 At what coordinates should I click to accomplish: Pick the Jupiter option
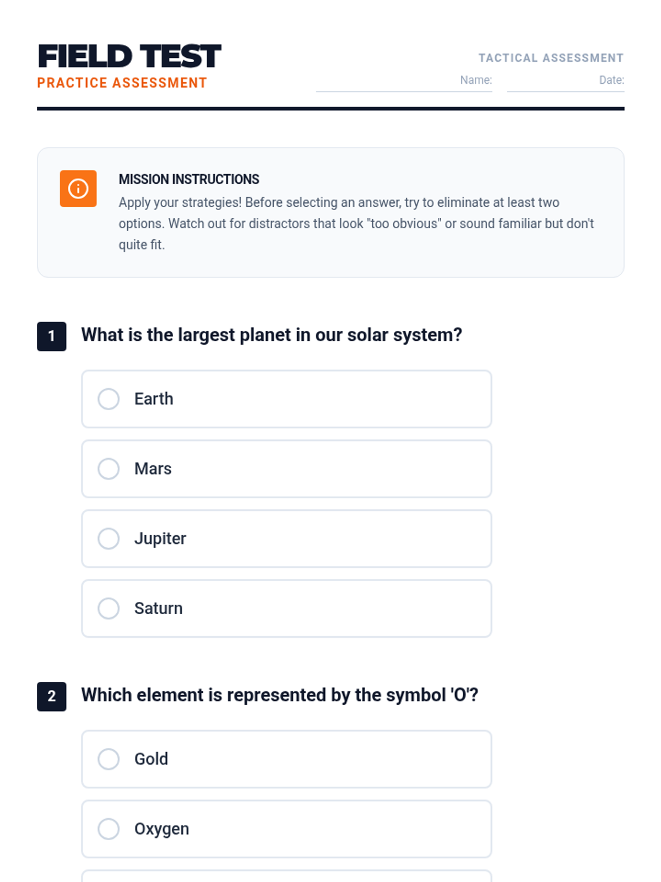tap(109, 539)
